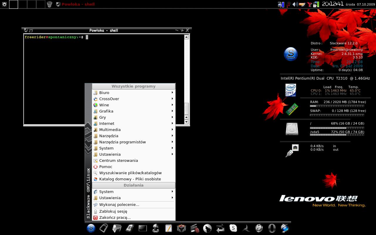This screenshot has height=235, width=376.
Task: Select the first virtual desktop in pager
Action: tap(14, 4)
